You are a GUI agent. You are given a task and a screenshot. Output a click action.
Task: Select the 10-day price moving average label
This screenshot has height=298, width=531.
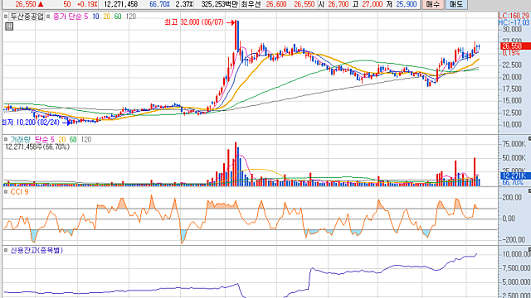click(96, 17)
